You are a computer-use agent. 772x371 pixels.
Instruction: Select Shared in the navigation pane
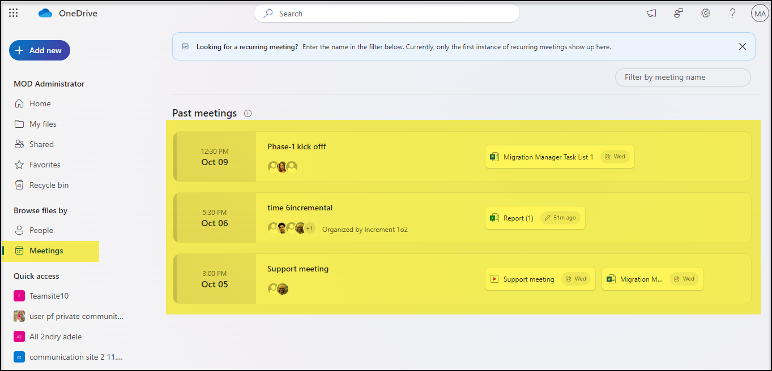[x=41, y=144]
